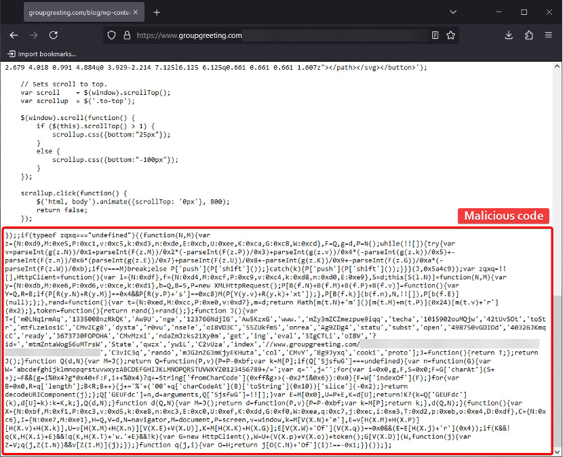The height and width of the screenshot is (457, 563).
Task: Close the groupgreeting.com tab
Action: coord(136,12)
